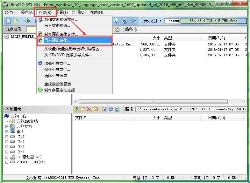
Task: Choose 保存引导文件... menu entry
Action: tap(75, 70)
